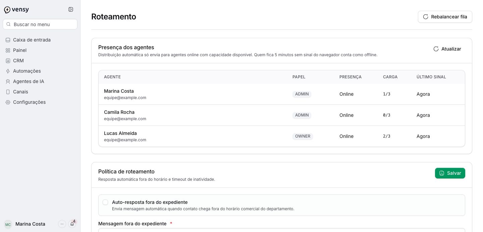This screenshot has height=232, width=483.
Task: Click the CARGA column header
Action: (390, 77)
